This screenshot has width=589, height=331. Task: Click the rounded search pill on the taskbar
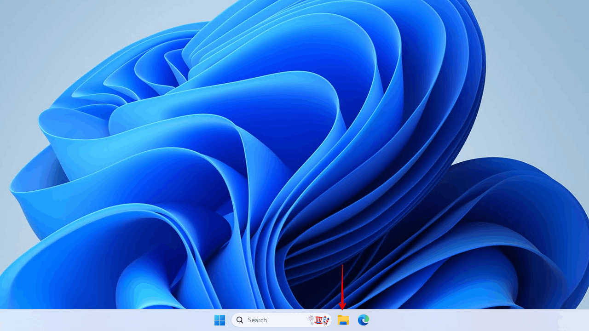281,320
